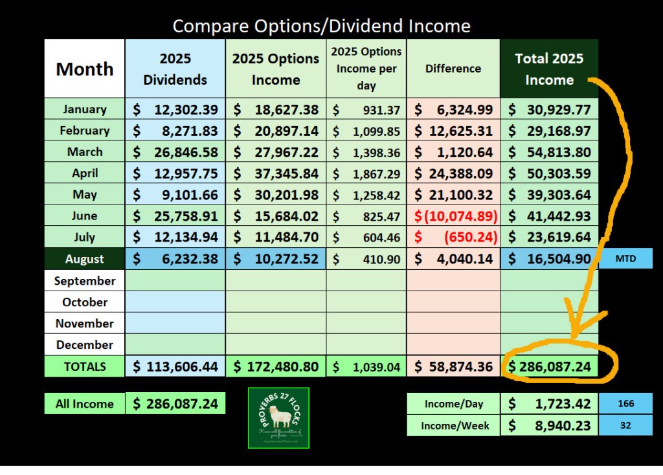Image resolution: width=663 pixels, height=475 pixels.
Task: Select the Month header cell
Action: 84,69
